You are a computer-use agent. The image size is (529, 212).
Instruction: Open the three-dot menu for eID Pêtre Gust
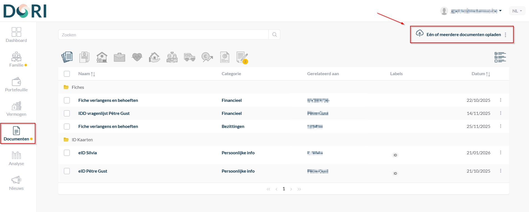tap(501, 171)
